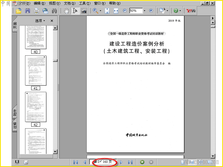Screen dimensions: 223x167
Task: Print the document using printer icon
Action: coord(37,11)
